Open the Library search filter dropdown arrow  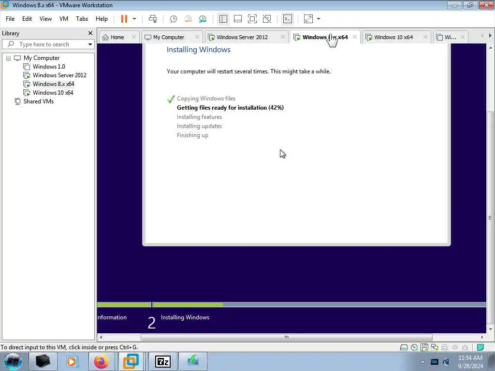(x=90, y=44)
